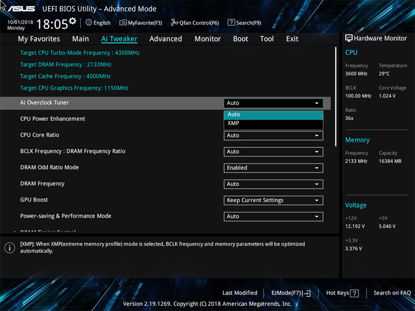The image size is (415, 311).
Task: Click the +5V value 5.040 V
Action: 387,226
